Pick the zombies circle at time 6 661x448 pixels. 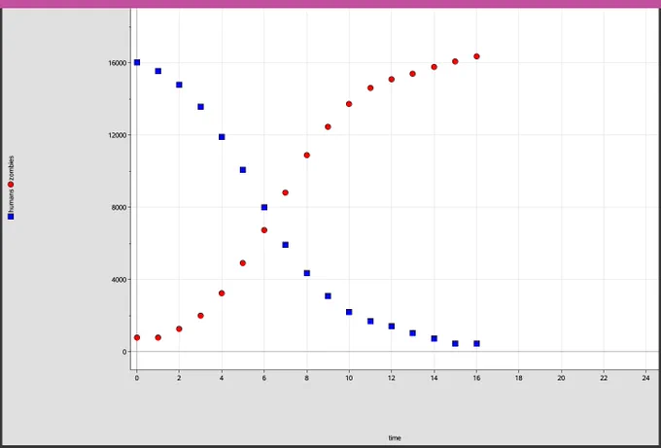click(x=264, y=230)
